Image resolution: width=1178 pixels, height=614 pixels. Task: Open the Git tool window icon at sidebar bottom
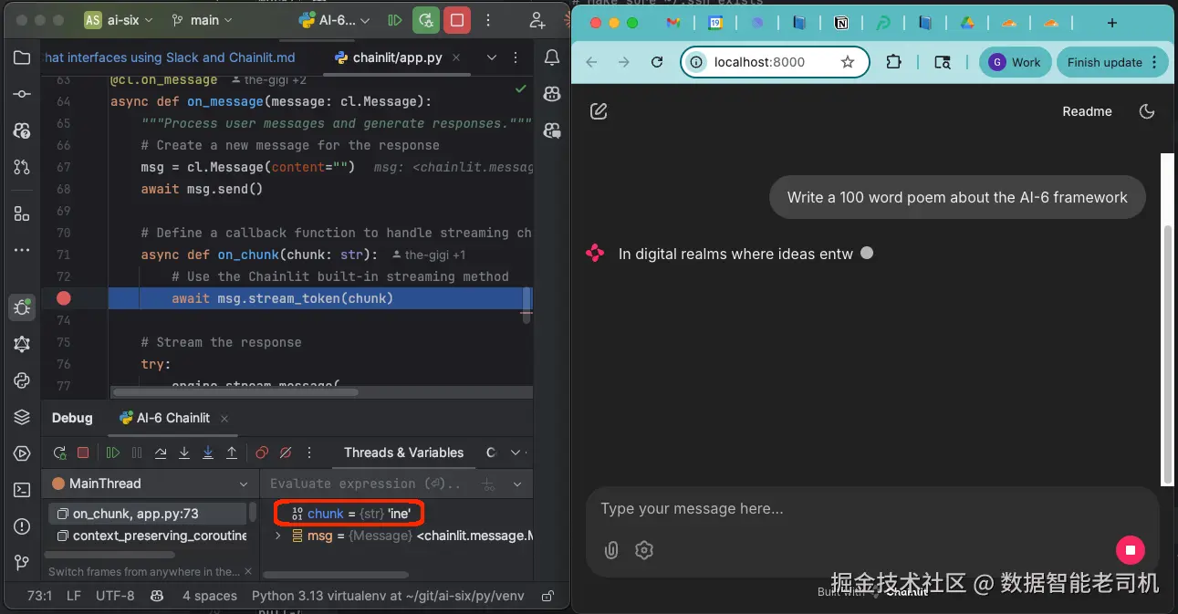(22, 563)
